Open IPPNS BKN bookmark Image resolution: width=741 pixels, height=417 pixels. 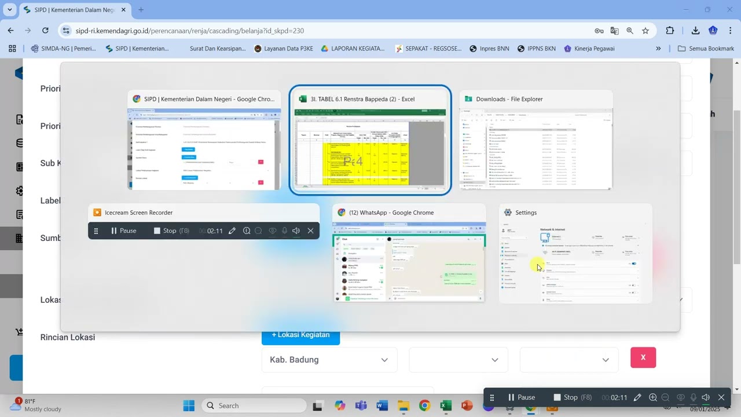pos(537,49)
